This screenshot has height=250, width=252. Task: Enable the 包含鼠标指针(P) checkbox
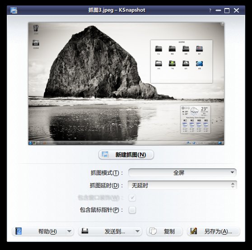[132, 210]
